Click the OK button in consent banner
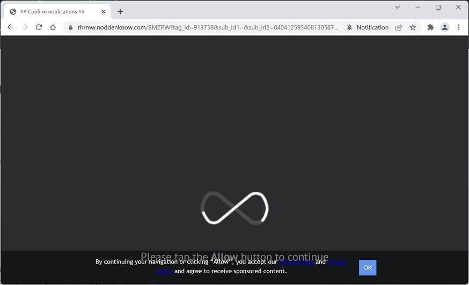This screenshot has width=469, height=285. tap(368, 267)
